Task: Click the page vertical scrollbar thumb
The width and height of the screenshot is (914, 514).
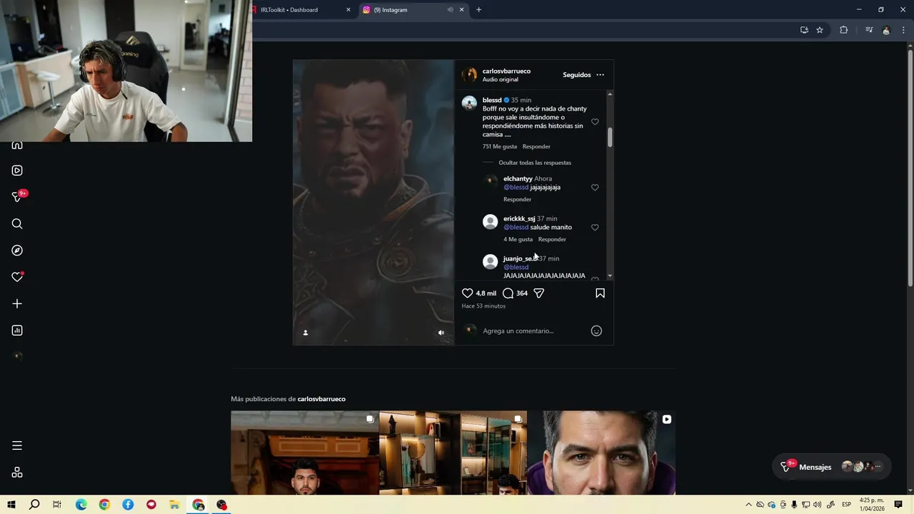Action: (910, 168)
